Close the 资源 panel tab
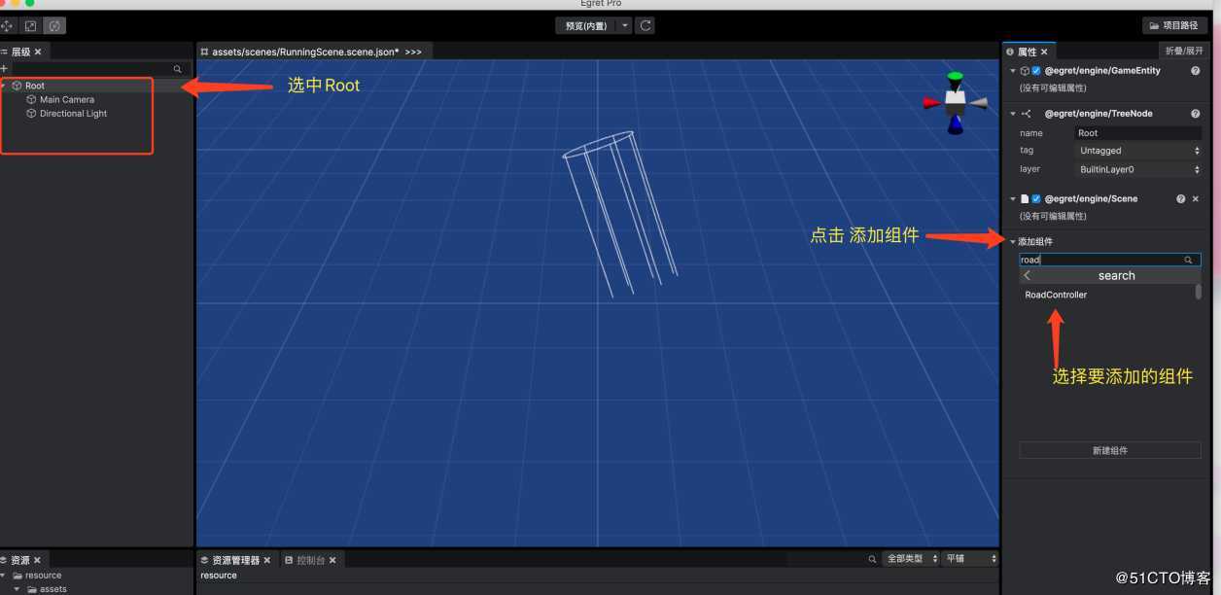The width and height of the screenshot is (1221, 595). pyautogui.click(x=37, y=560)
